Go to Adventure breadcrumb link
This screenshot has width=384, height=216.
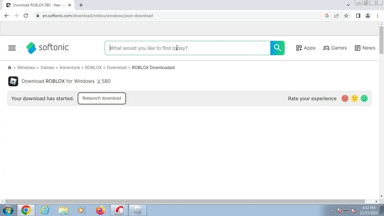pos(70,67)
